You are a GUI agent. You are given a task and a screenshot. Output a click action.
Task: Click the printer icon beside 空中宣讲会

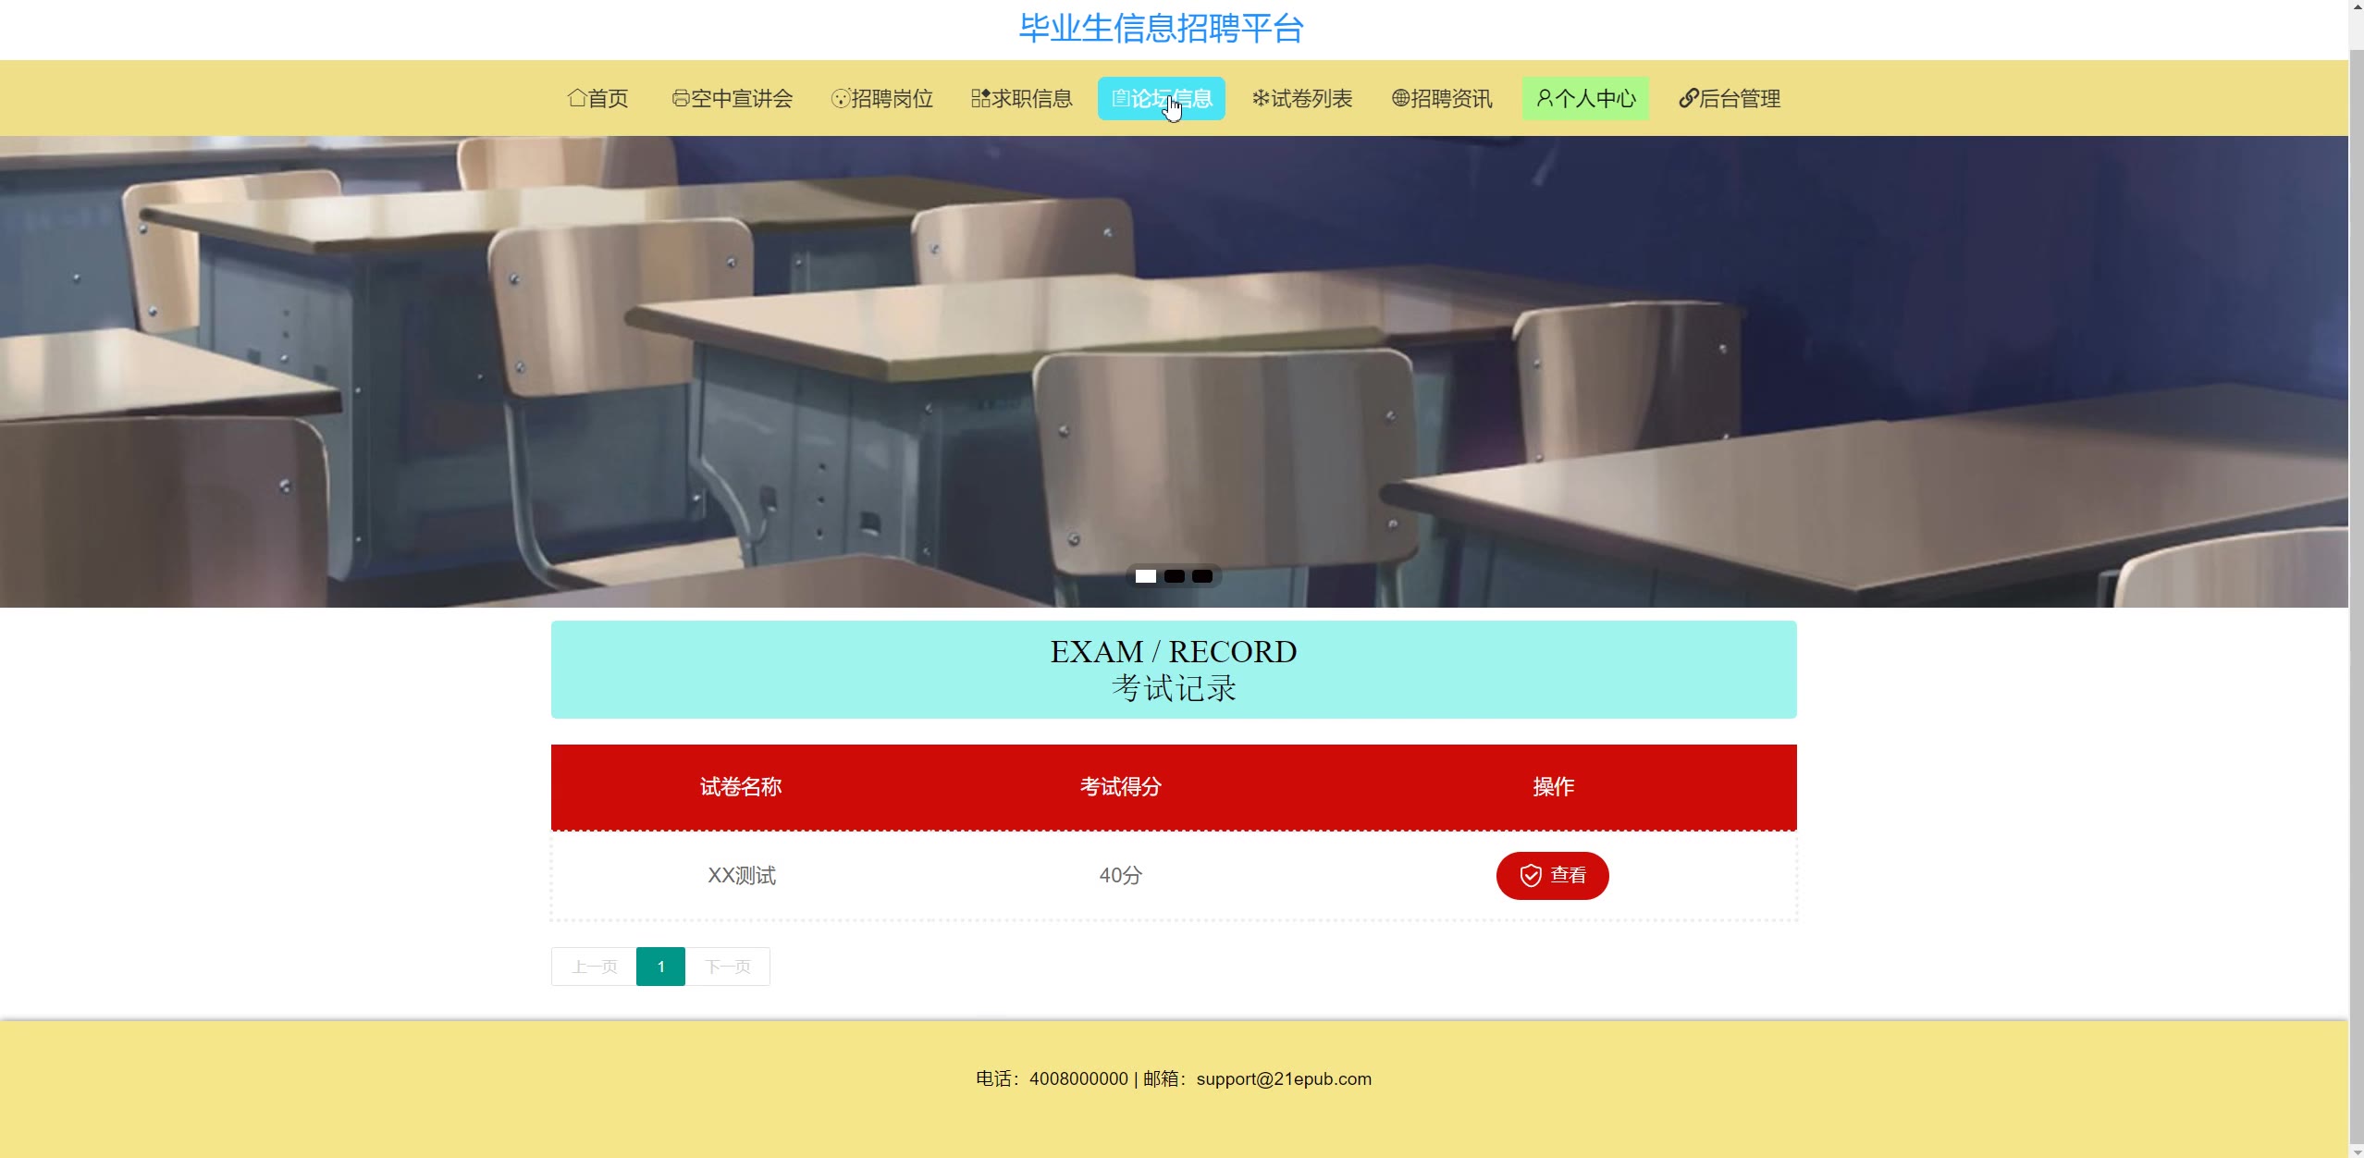[x=681, y=98]
